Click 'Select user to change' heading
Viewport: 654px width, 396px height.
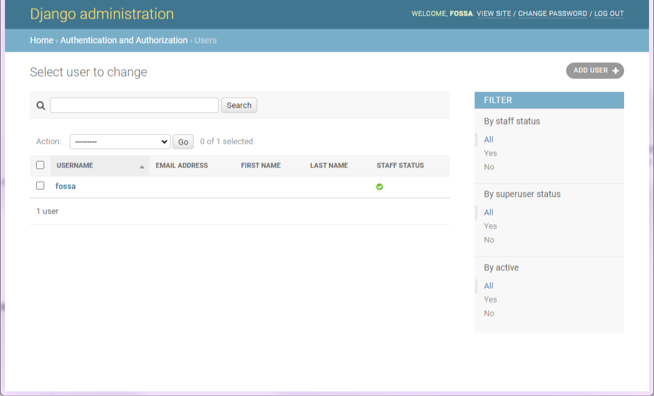click(88, 72)
